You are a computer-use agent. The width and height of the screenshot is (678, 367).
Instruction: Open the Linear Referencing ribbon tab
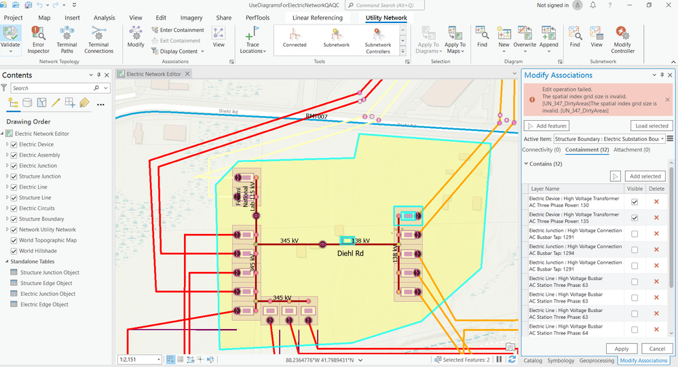(318, 18)
